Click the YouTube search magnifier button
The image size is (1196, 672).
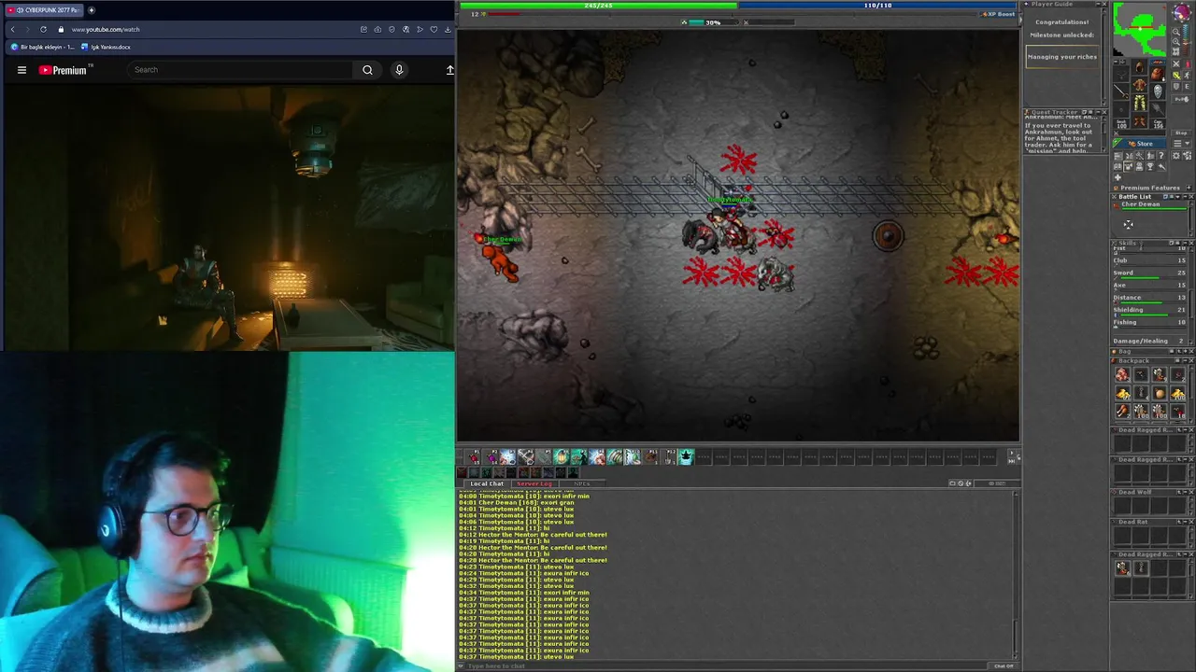click(x=367, y=70)
